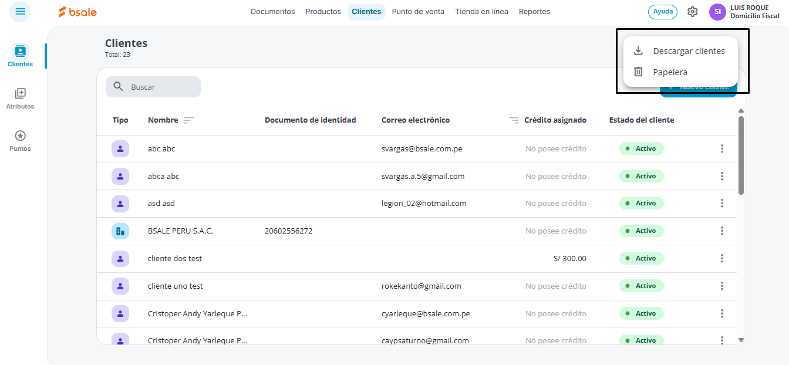The width and height of the screenshot is (789, 365).
Task: Open Puntos in the left sidebar
Action: pos(20,141)
